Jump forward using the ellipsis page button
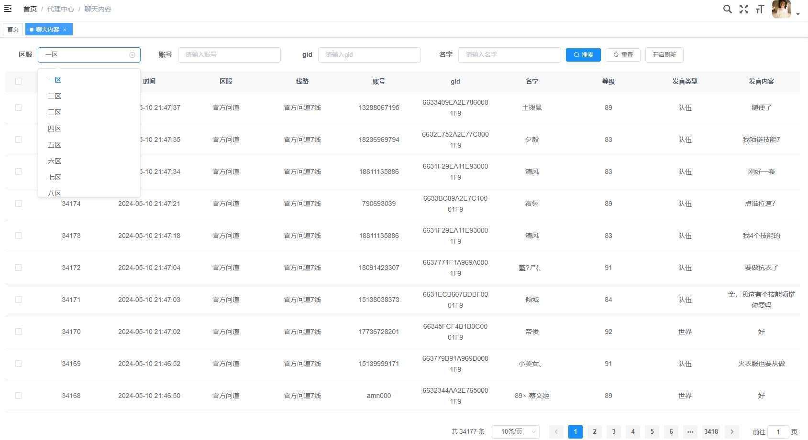This screenshot has width=808, height=440. point(690,431)
